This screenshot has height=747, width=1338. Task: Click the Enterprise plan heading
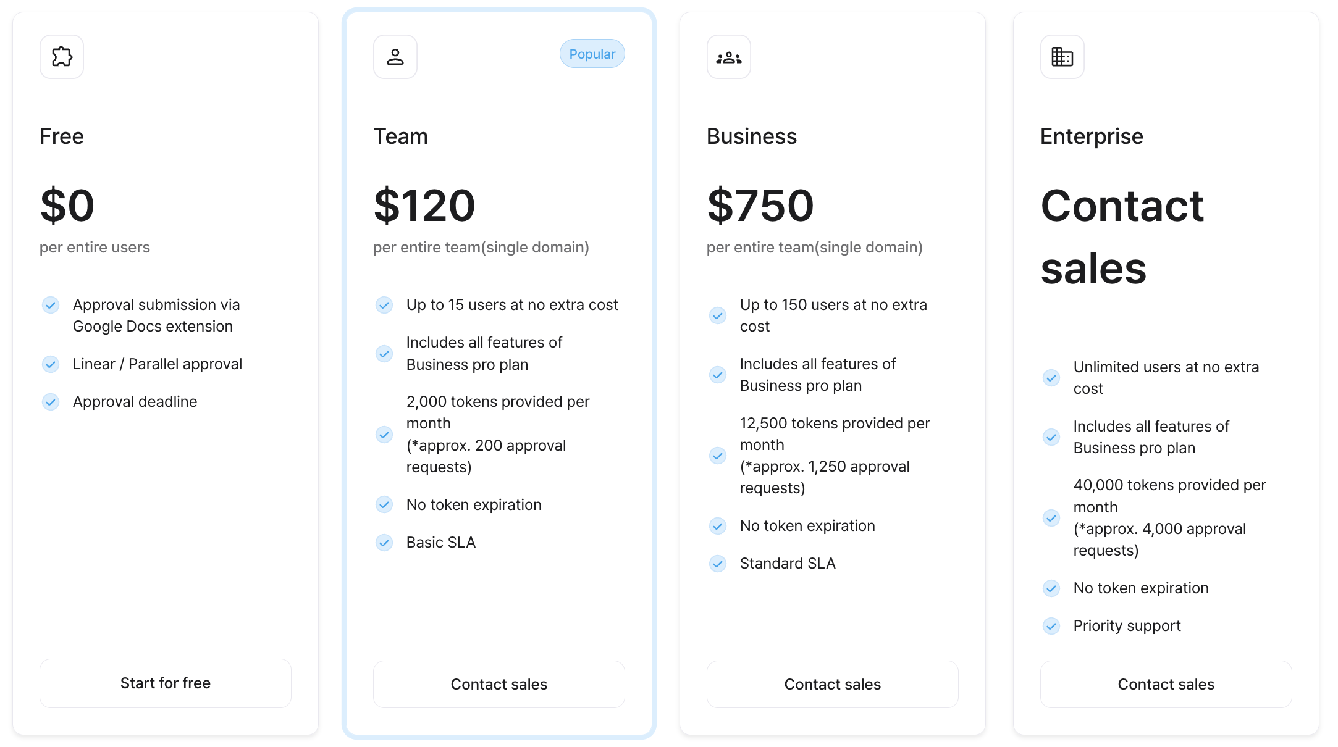pyautogui.click(x=1092, y=136)
